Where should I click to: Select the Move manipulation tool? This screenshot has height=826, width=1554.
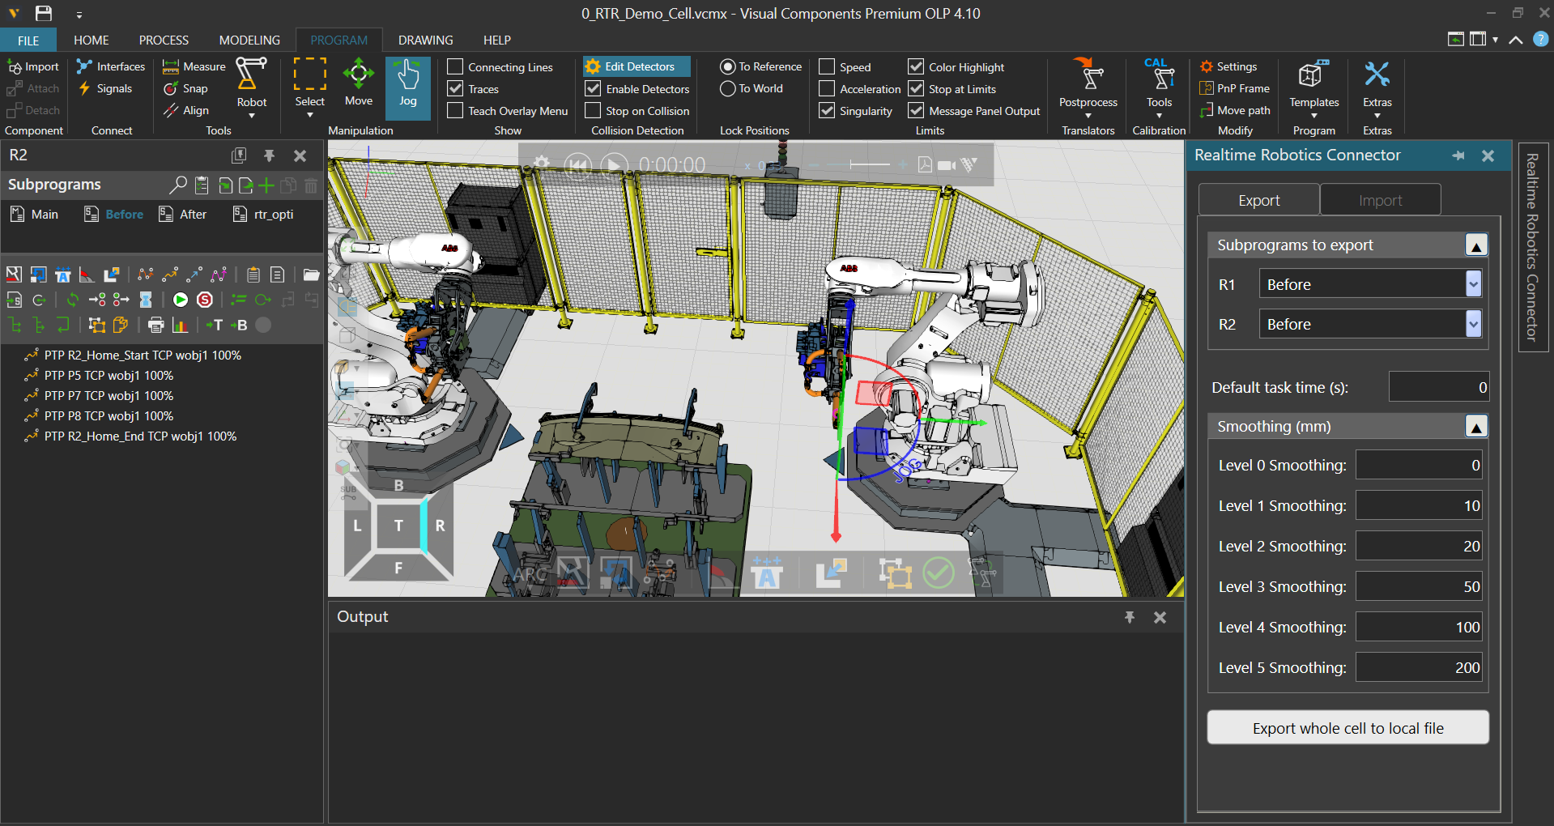click(359, 83)
